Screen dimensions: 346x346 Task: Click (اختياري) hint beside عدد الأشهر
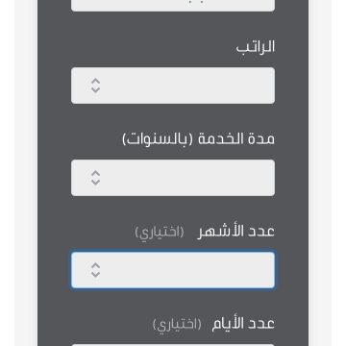(160, 233)
